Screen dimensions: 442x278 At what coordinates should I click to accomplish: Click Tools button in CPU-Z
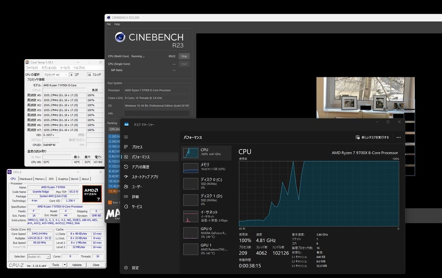point(56,265)
